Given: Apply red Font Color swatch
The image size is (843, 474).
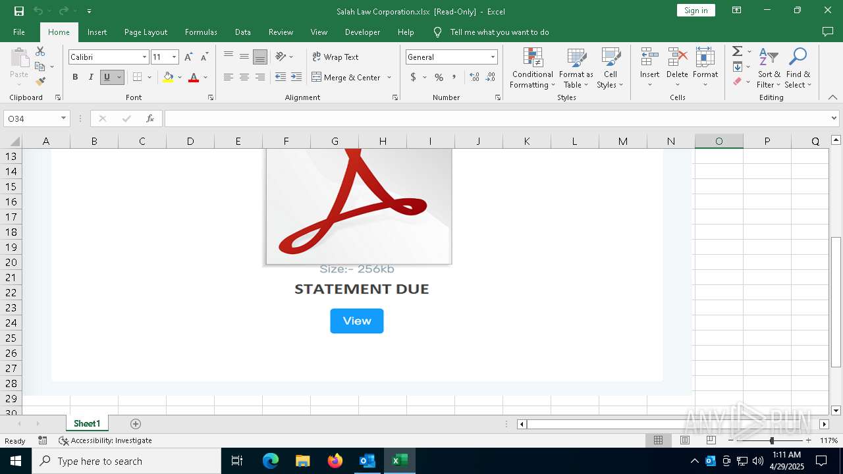Looking at the screenshot, I should pos(194,77).
